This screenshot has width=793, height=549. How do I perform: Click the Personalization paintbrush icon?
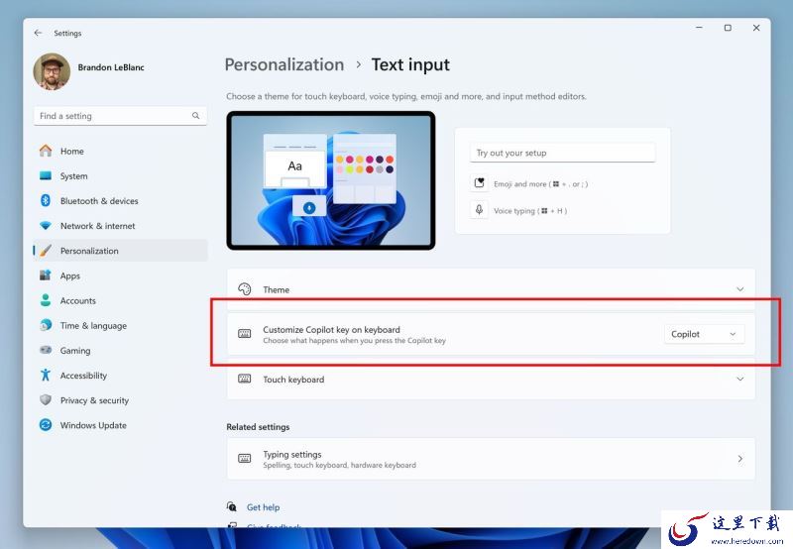point(46,251)
